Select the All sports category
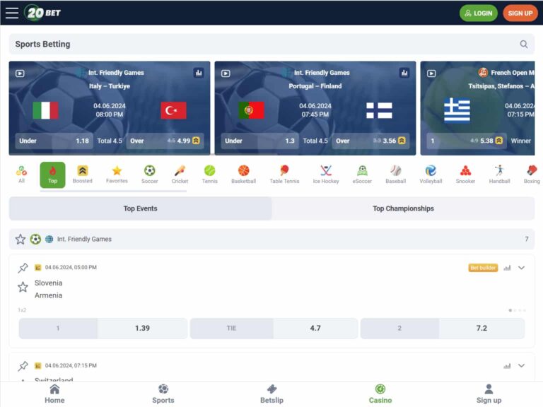 tap(21, 175)
